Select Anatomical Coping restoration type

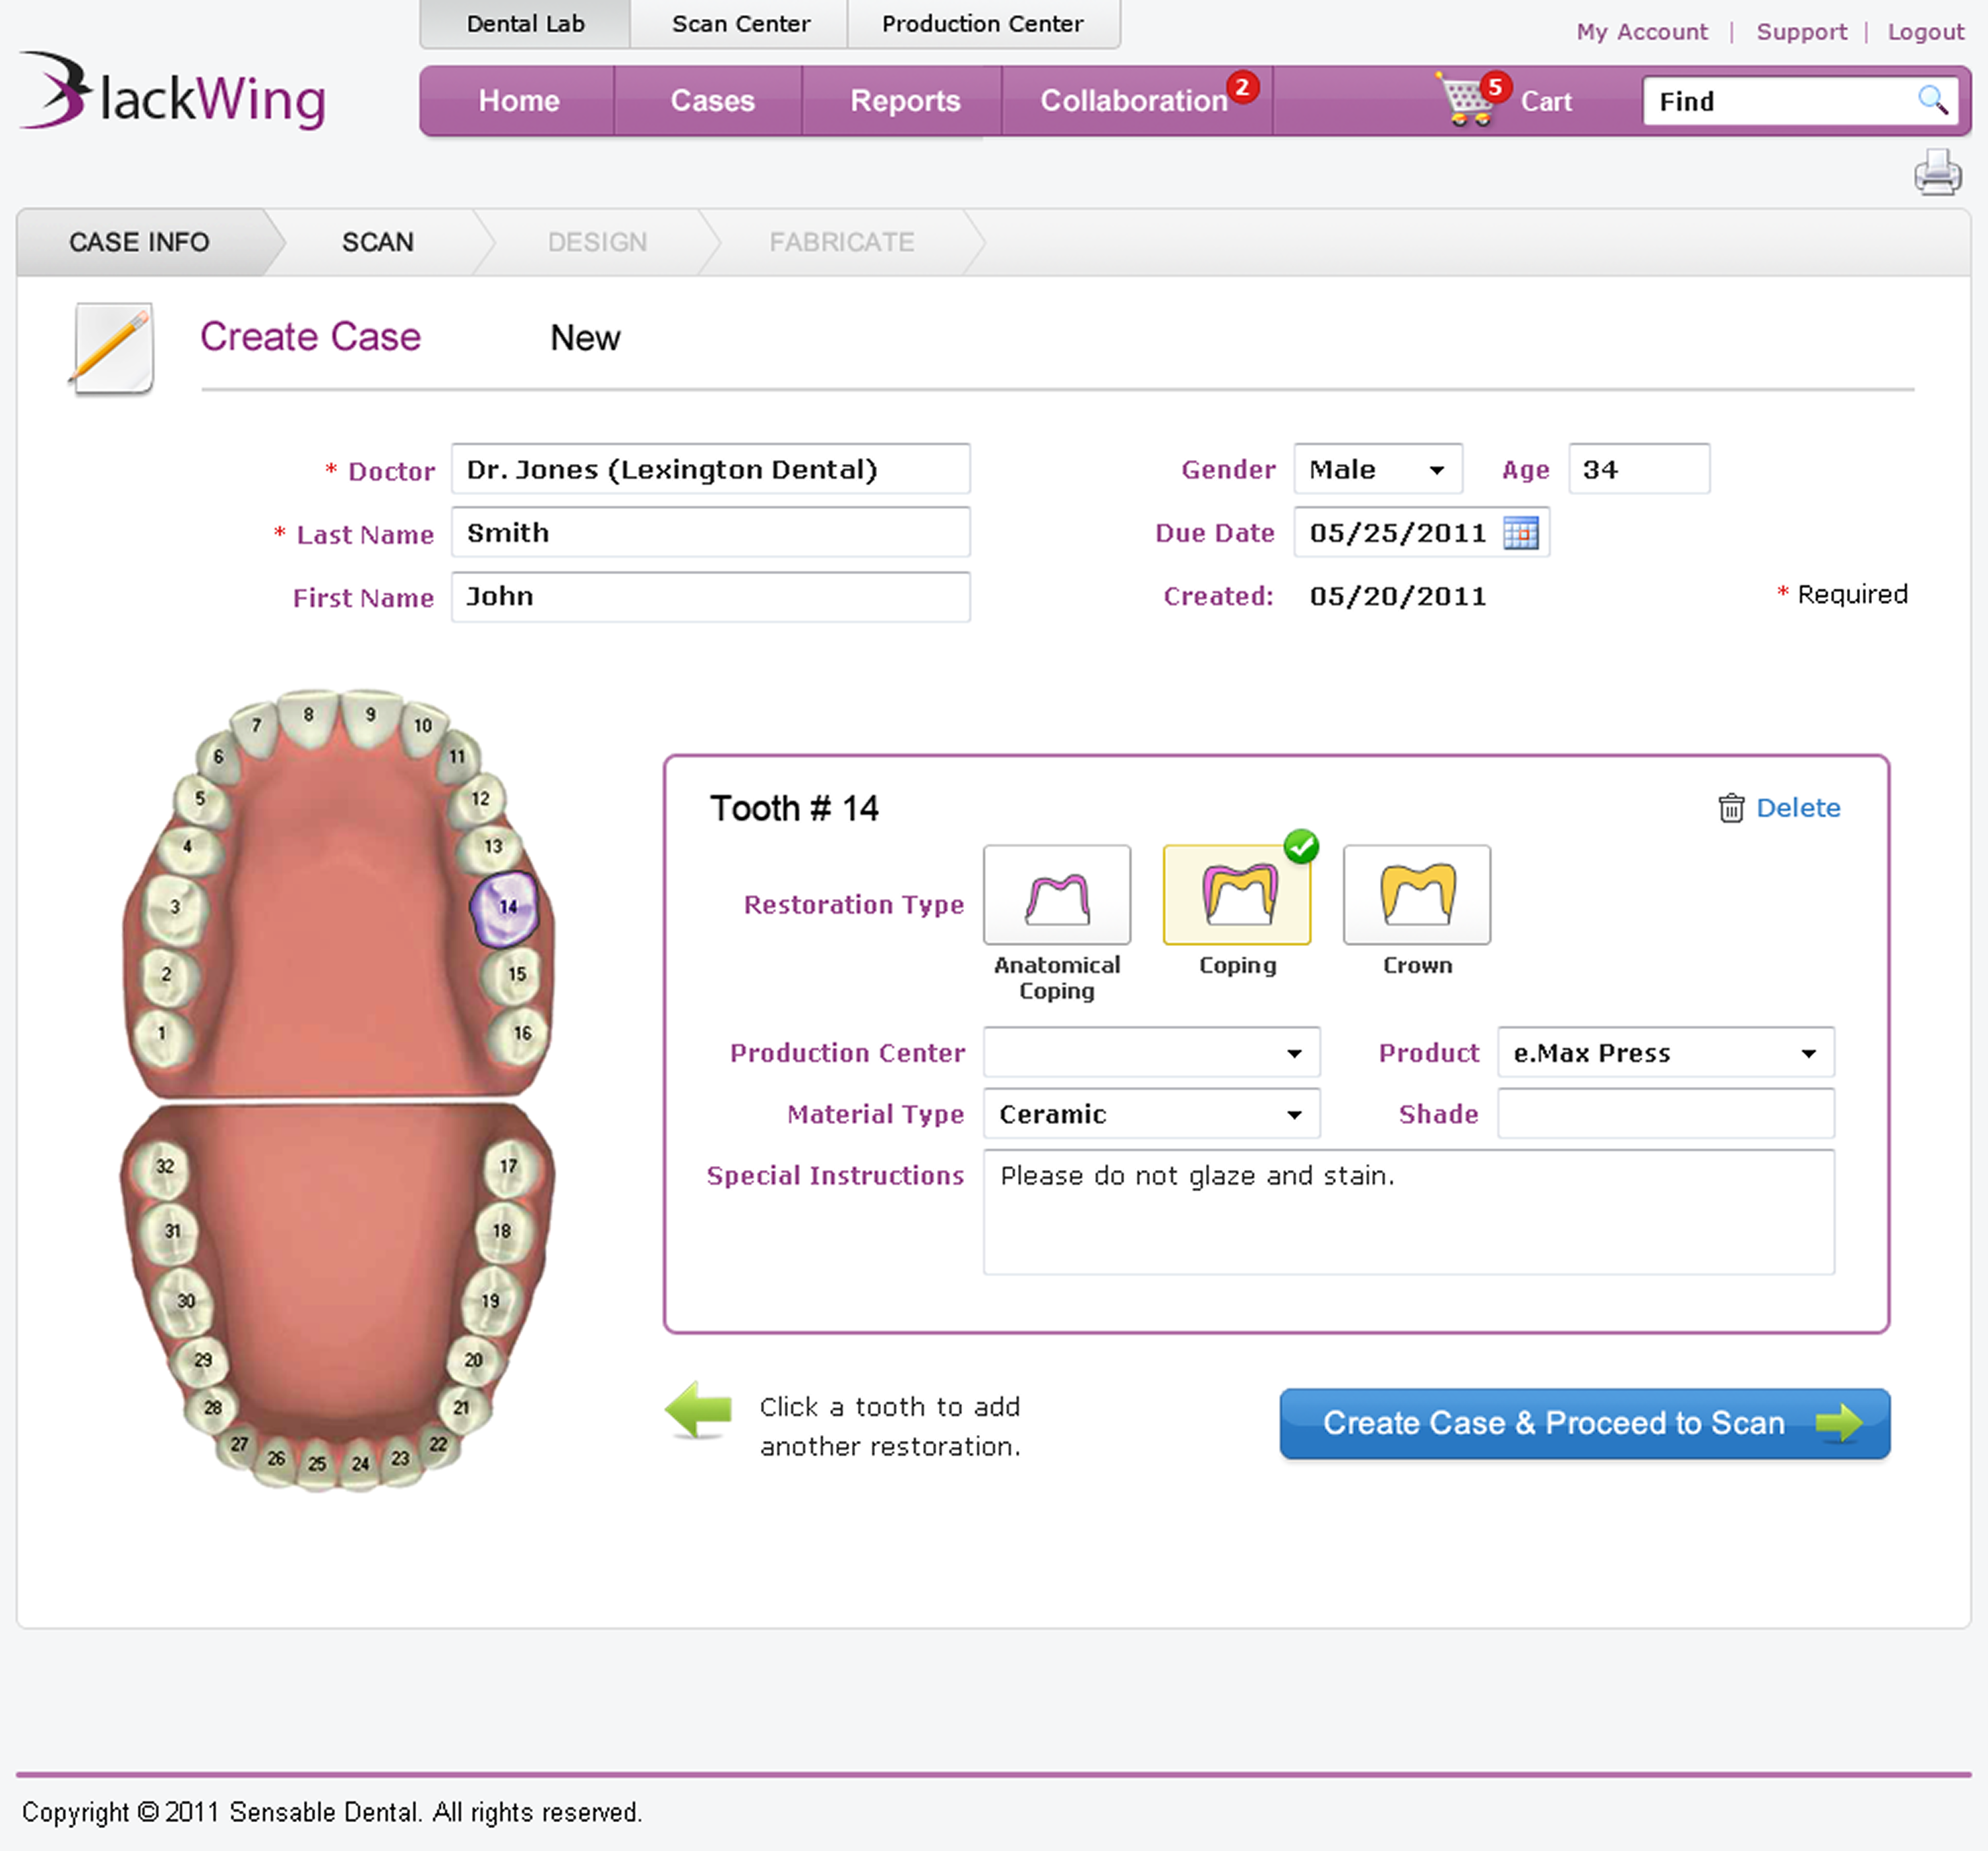[x=1056, y=895]
